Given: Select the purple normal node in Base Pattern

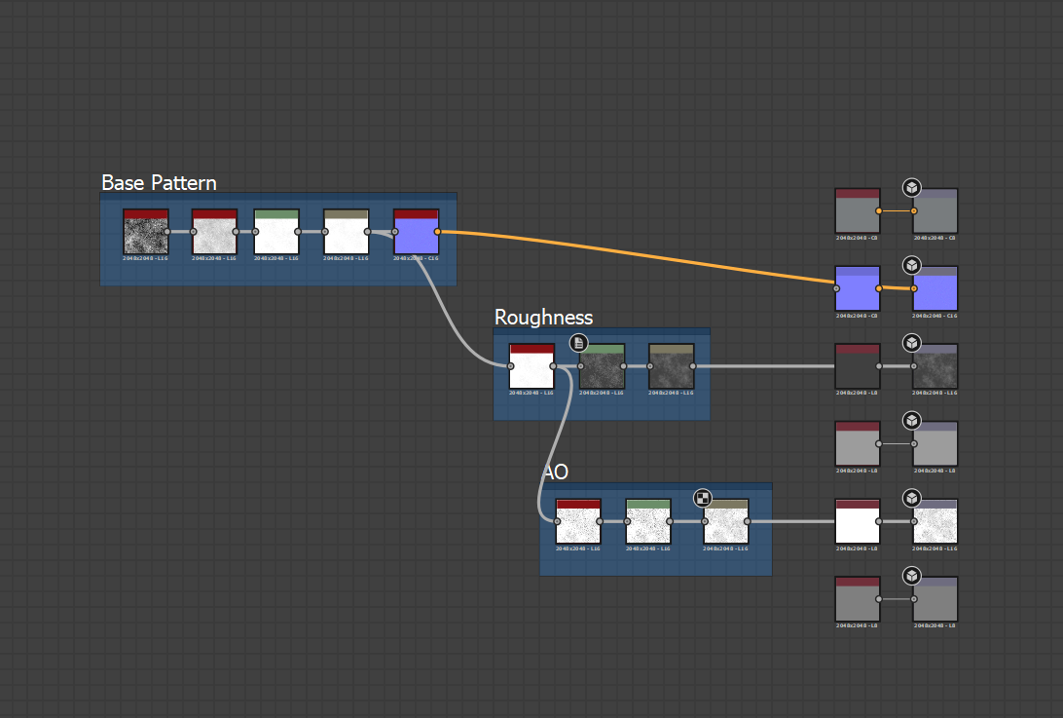Looking at the screenshot, I should (417, 232).
